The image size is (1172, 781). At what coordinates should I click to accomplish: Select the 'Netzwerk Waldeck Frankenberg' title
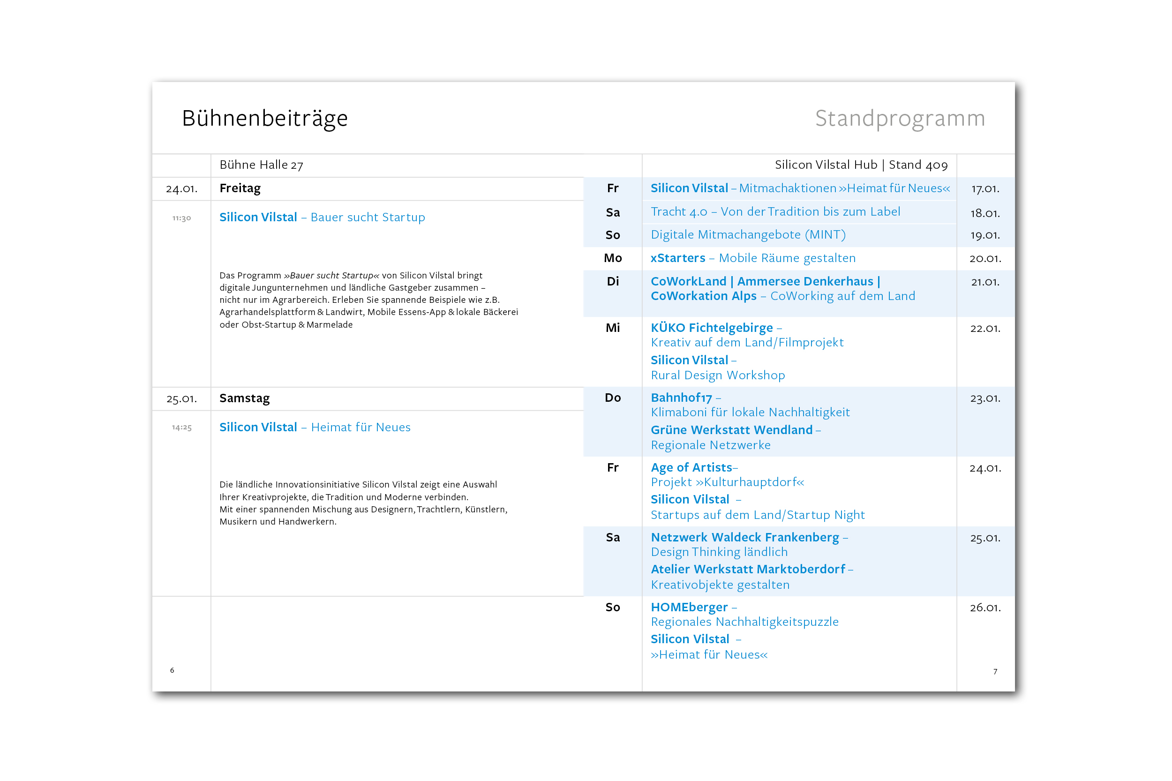tap(744, 537)
